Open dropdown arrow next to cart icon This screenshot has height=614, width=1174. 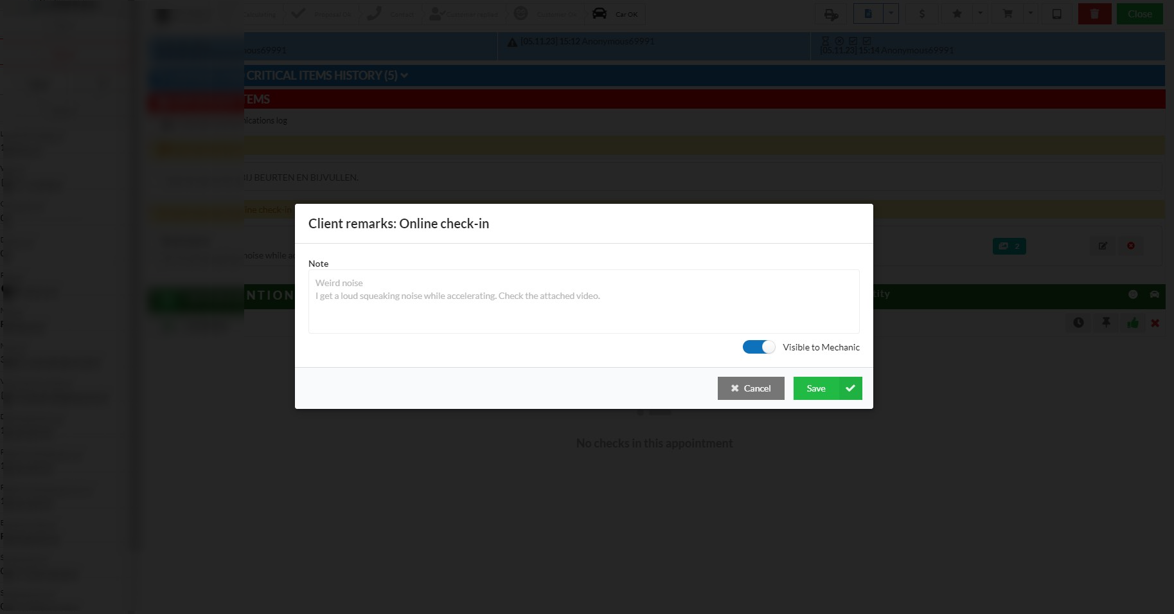(1030, 14)
